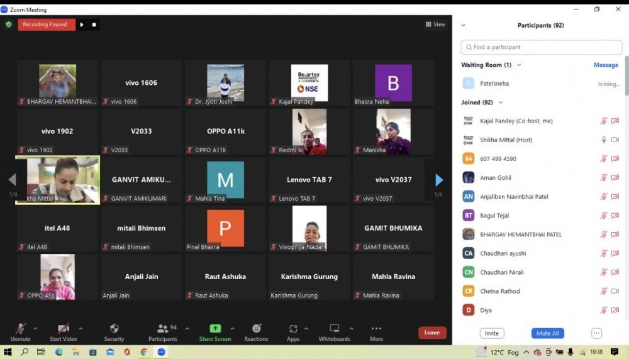
Task: Click the Invite button
Action: point(491,333)
